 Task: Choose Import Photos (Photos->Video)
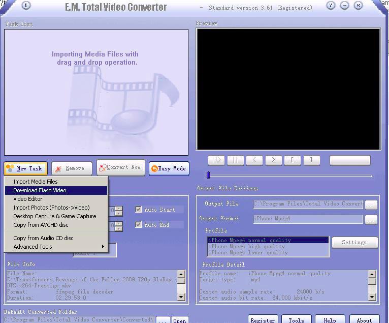click(56, 208)
